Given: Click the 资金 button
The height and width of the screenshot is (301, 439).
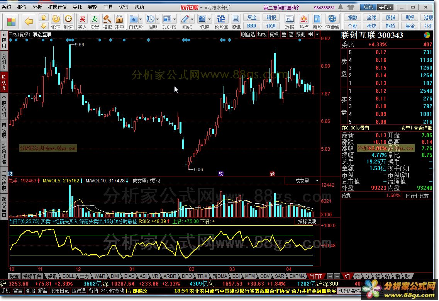Looking at the screenshot, I should pyautogui.click(x=252, y=18).
